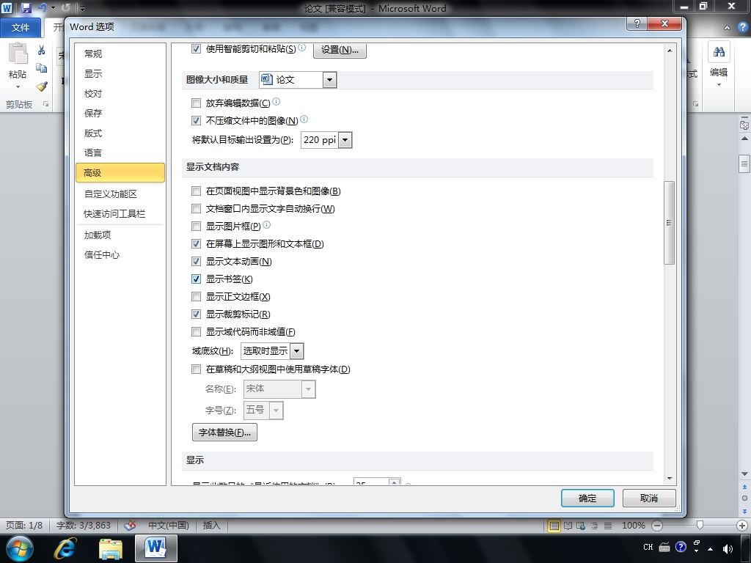The height and width of the screenshot is (563, 751).
Task: Click info icon beside smart cut and paste
Action: click(301, 48)
